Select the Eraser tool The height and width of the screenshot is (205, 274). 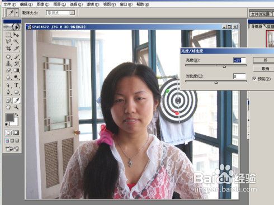pyautogui.click(x=8, y=70)
